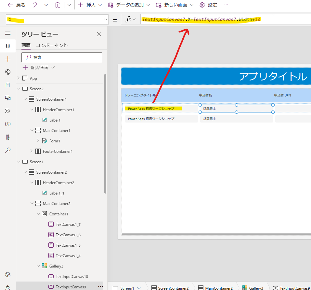Open the 新しい画面 toolbar menu

pyautogui.click(x=175, y=5)
